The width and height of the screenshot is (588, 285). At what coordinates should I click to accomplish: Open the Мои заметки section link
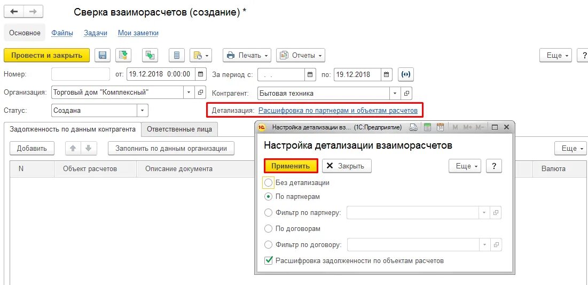[x=138, y=33]
